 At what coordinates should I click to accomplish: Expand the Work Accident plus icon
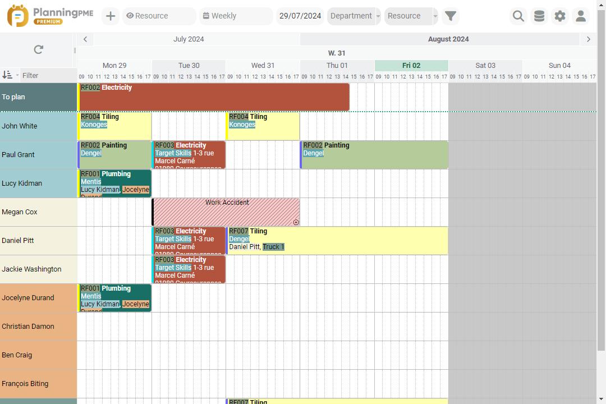[x=296, y=222]
